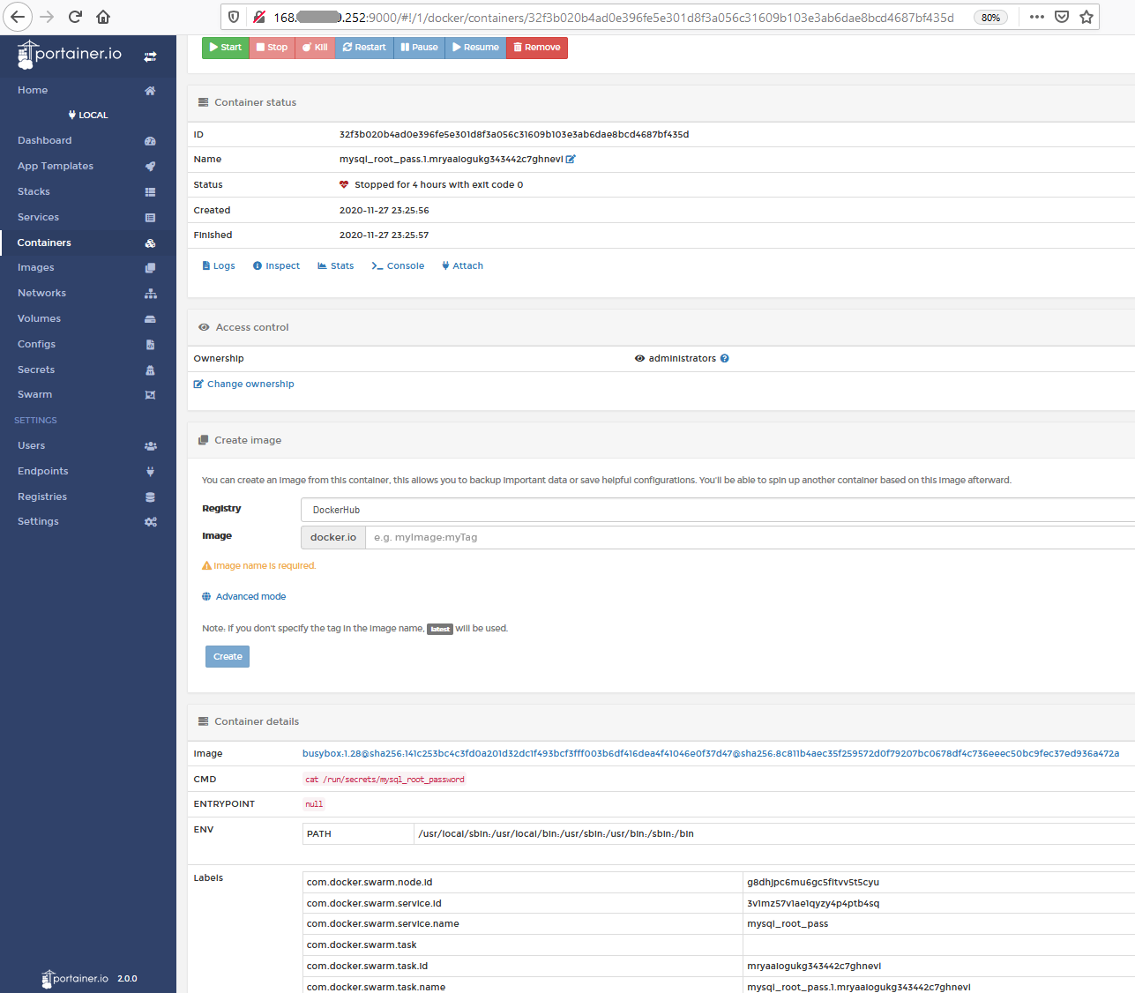
Task: Open the container Logs link
Action: (x=219, y=265)
